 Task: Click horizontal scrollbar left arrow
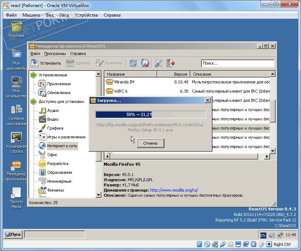pyautogui.click(x=107, y=157)
